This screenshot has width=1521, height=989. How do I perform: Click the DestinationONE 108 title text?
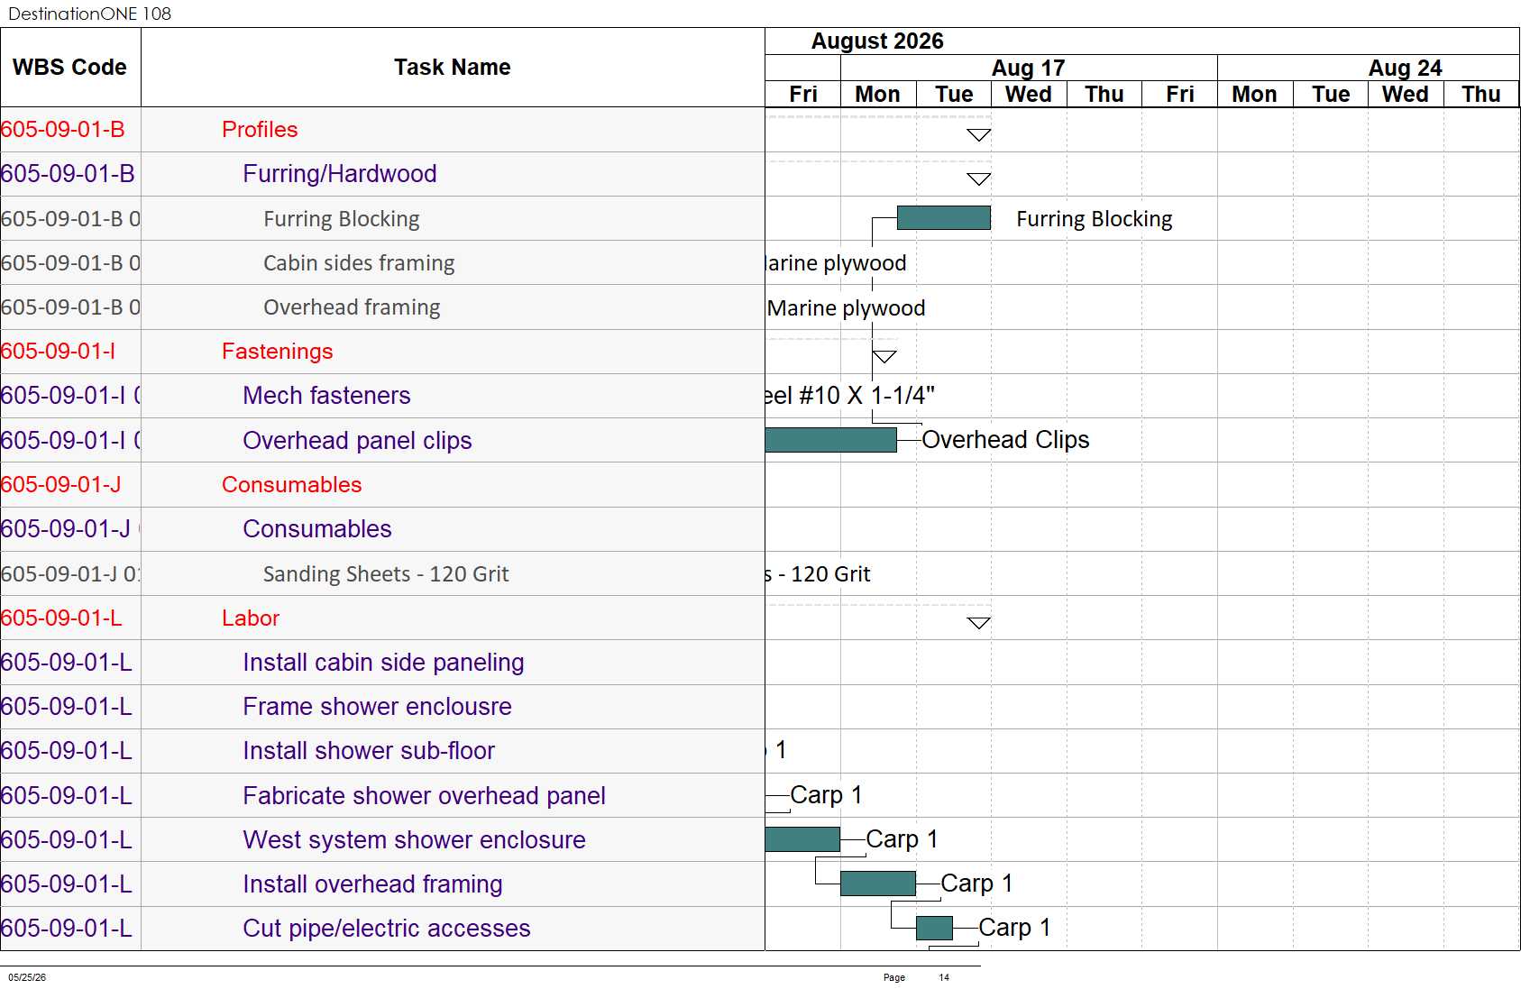[x=89, y=14]
